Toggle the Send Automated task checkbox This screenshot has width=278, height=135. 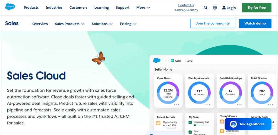(x=190, y=132)
